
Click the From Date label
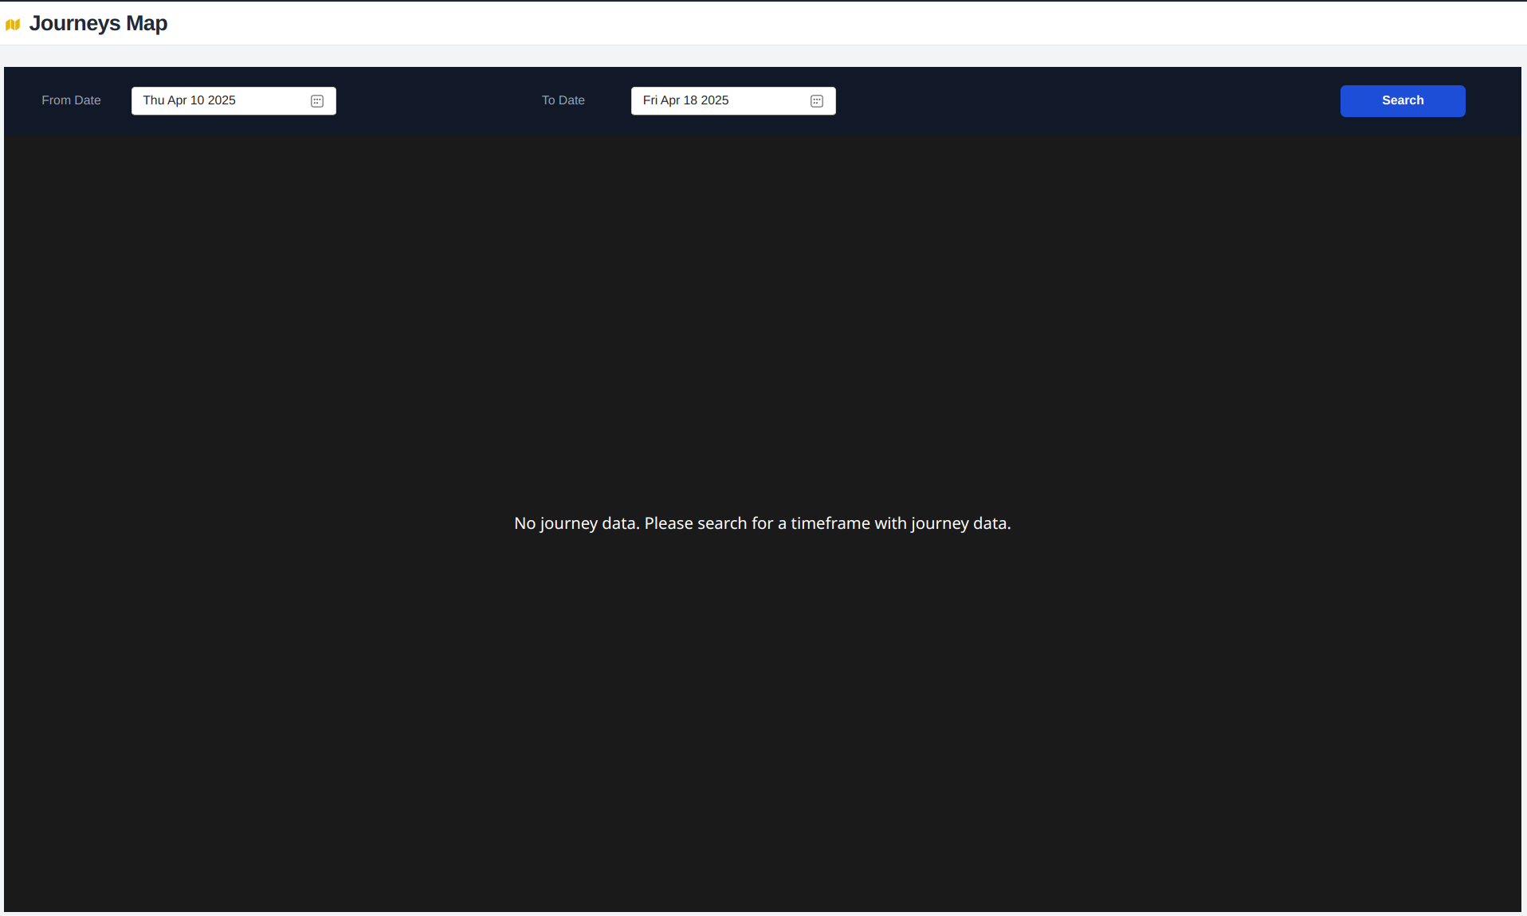[71, 100]
